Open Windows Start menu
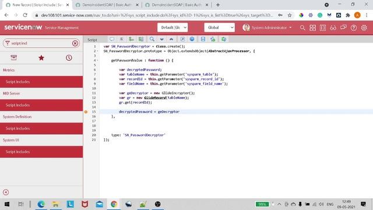 (7, 204)
